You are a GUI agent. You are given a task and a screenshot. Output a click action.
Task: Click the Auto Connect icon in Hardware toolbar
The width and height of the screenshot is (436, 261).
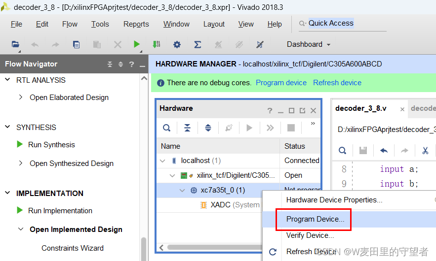(x=229, y=128)
